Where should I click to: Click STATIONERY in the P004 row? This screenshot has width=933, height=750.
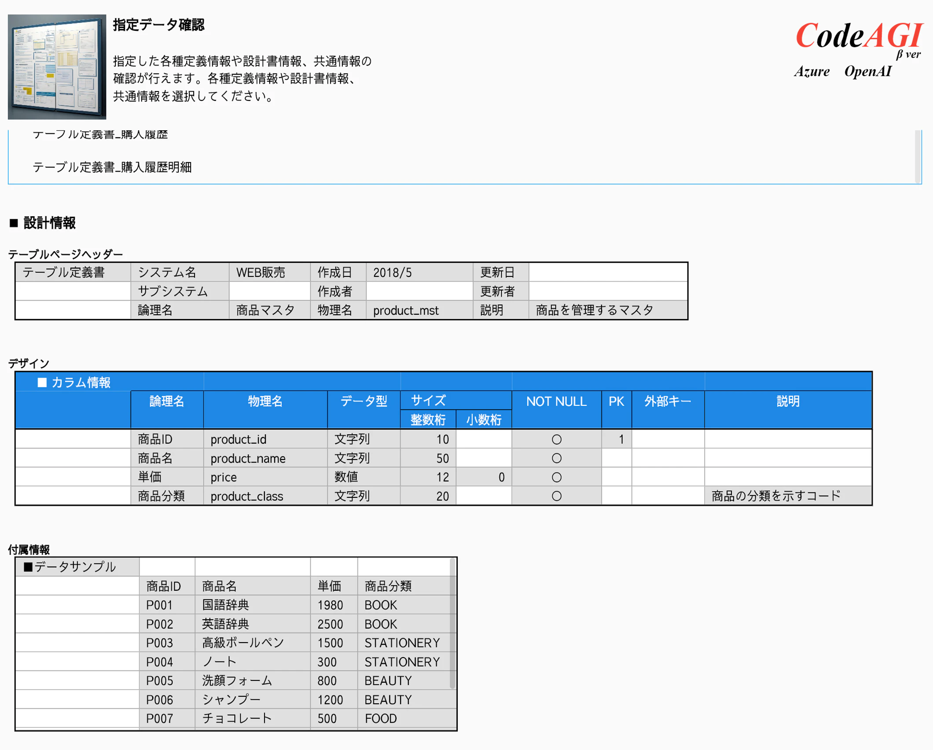[x=402, y=662]
